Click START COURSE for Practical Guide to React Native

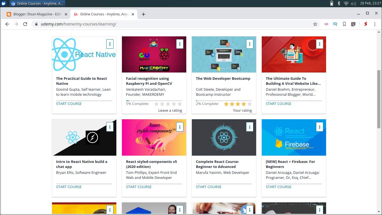[69, 104]
